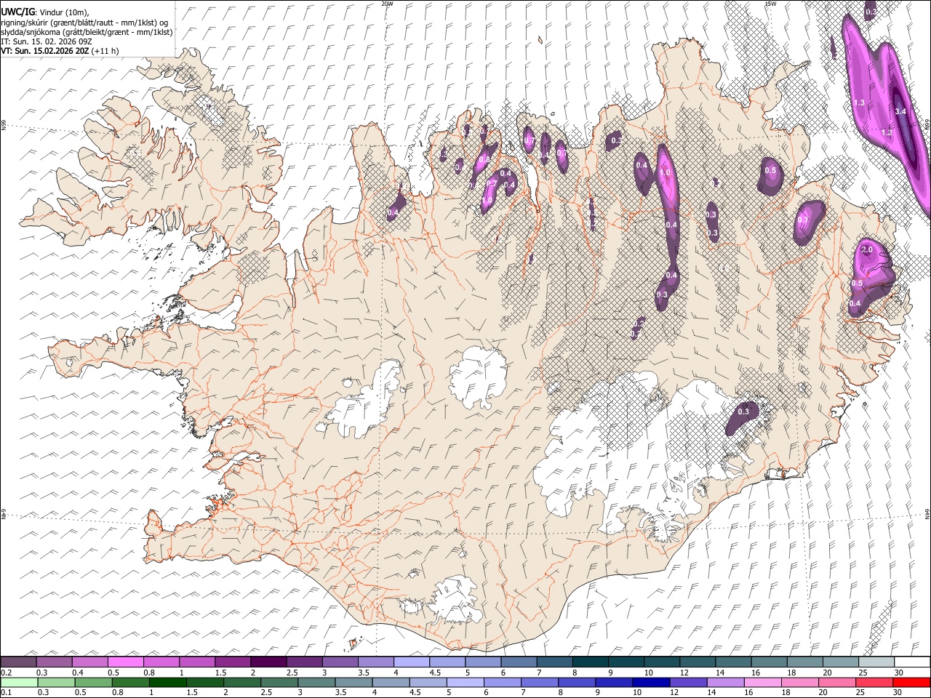
Task: Pick the lavender 4–4.5 snow scale swatch
Action: pos(412,662)
